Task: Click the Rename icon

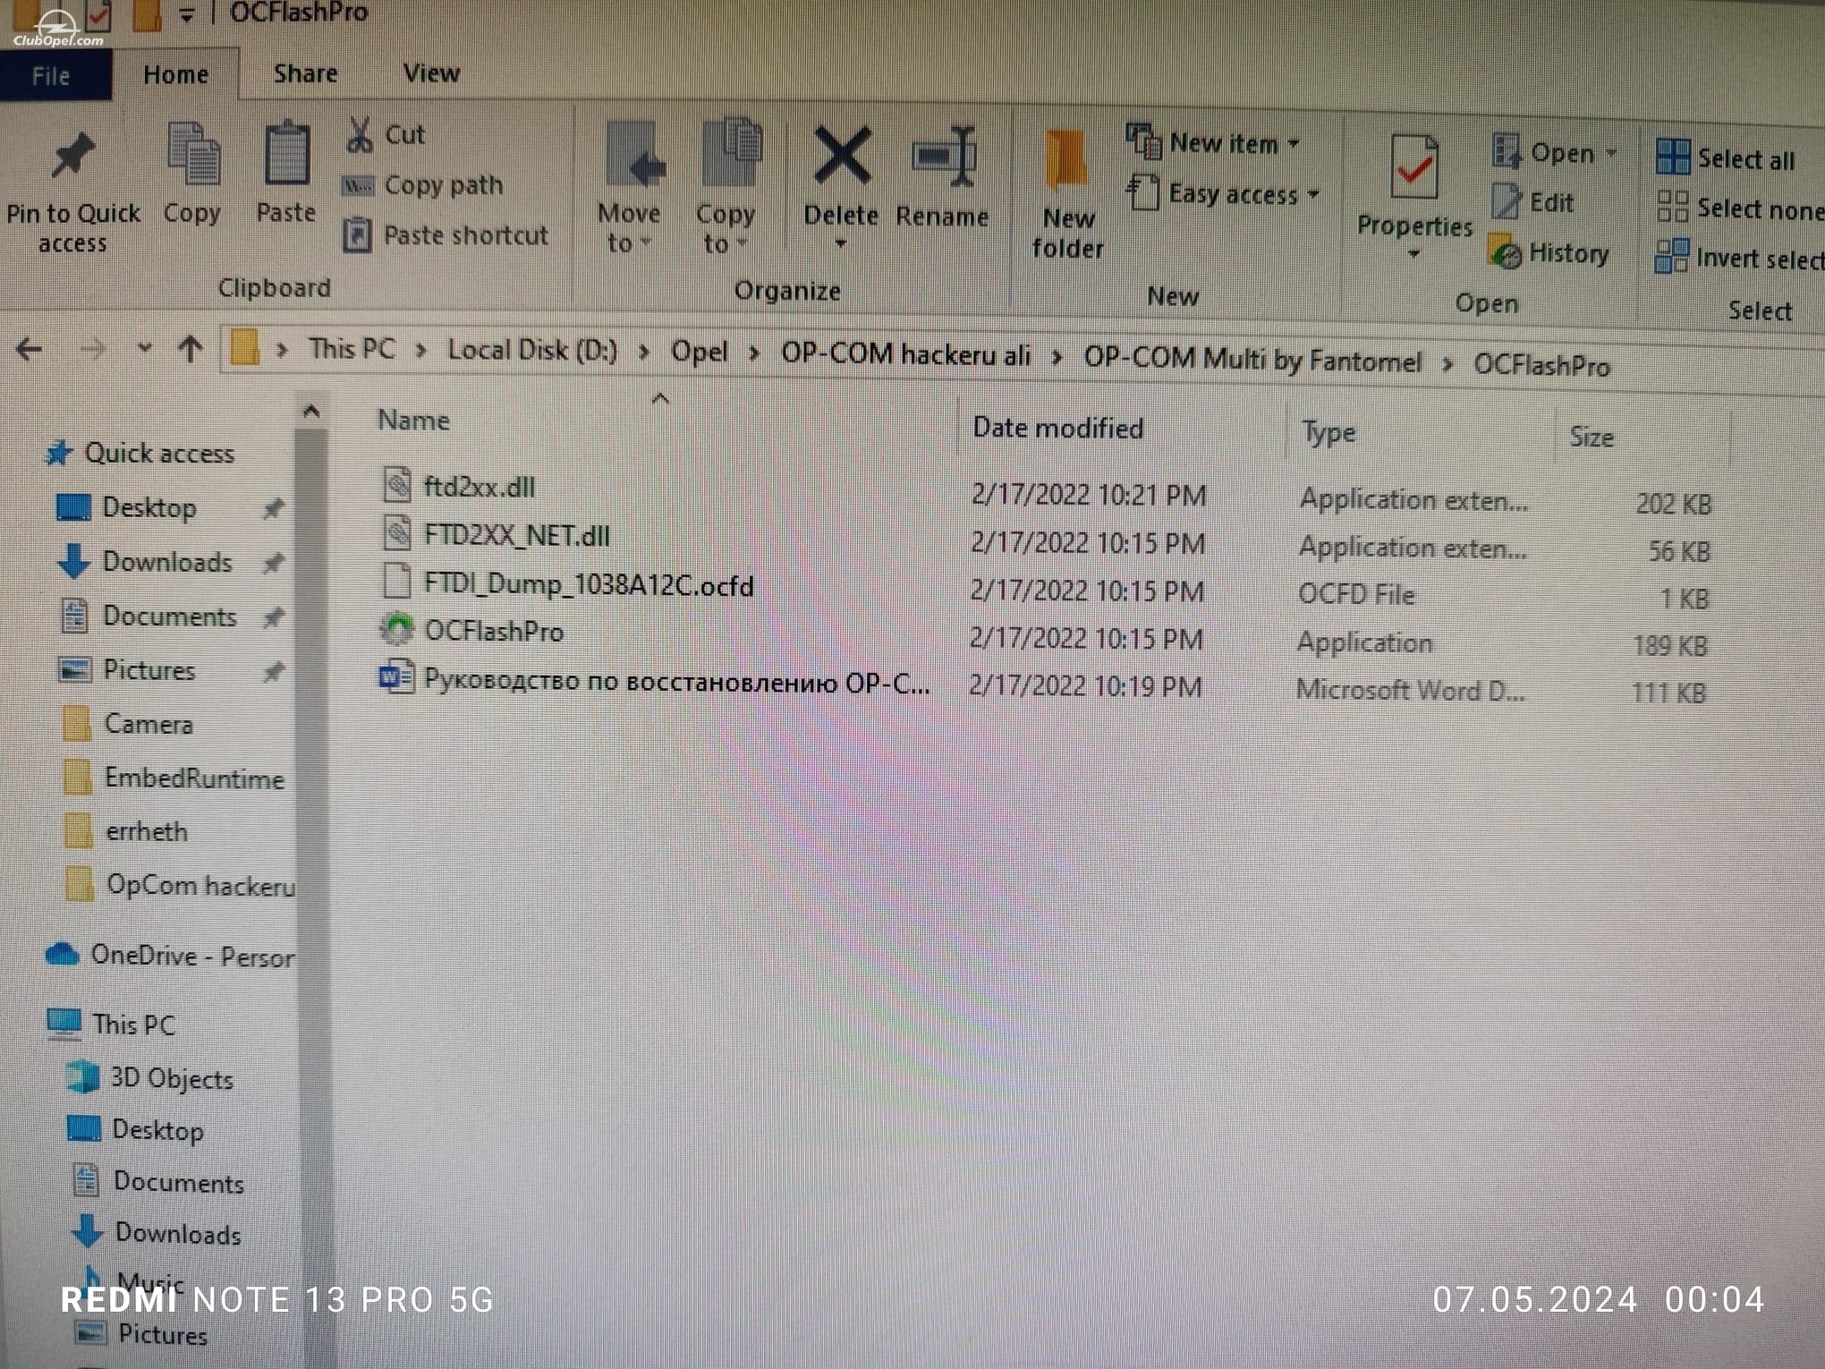Action: pos(943,157)
